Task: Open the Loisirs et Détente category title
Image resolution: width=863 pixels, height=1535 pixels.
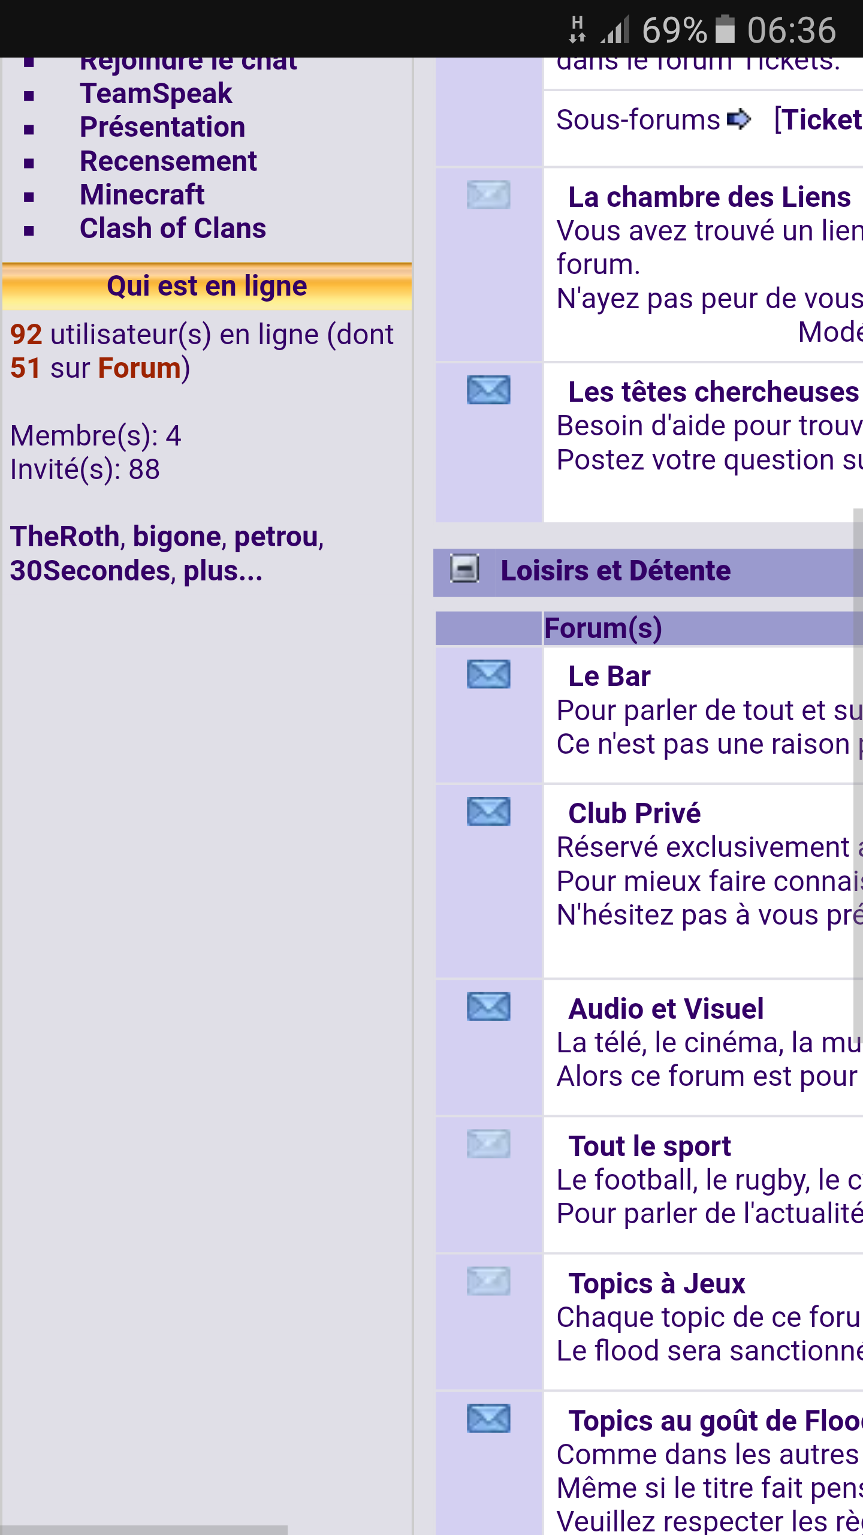Action: click(615, 571)
